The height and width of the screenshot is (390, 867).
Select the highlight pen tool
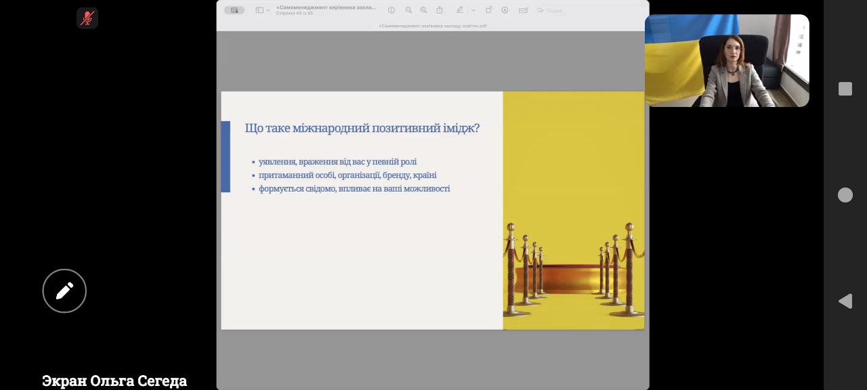click(x=460, y=10)
